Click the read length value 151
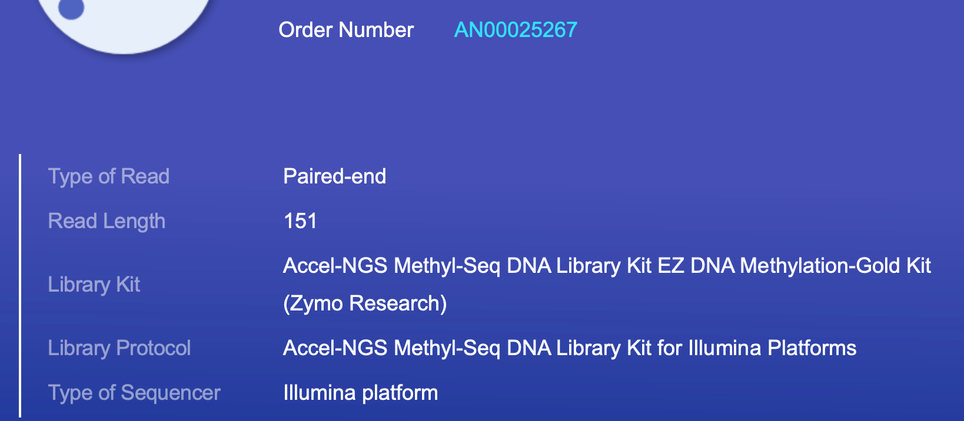This screenshot has height=421, width=964. pyautogui.click(x=300, y=221)
